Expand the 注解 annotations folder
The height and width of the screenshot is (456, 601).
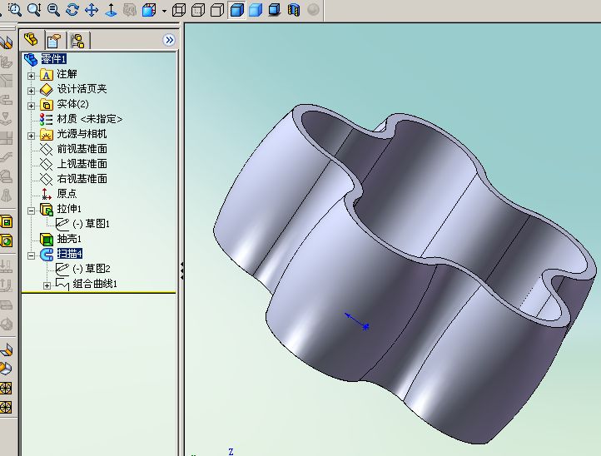tap(32, 76)
